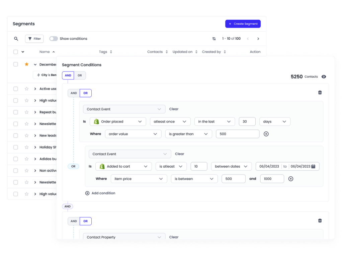Remove the order value filter with X icon
342x259 pixels.
coord(266,134)
